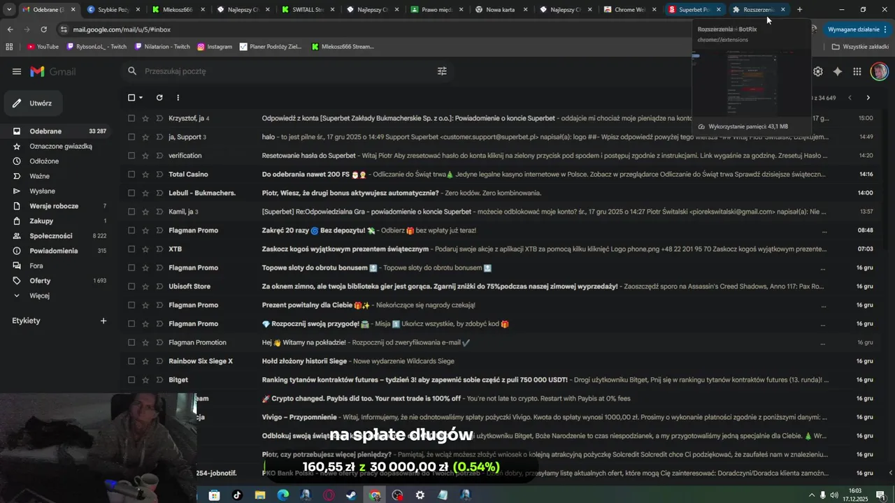Screen dimensions: 895x503
Task: Open select-all dropdown arrow
Action: [141, 98]
